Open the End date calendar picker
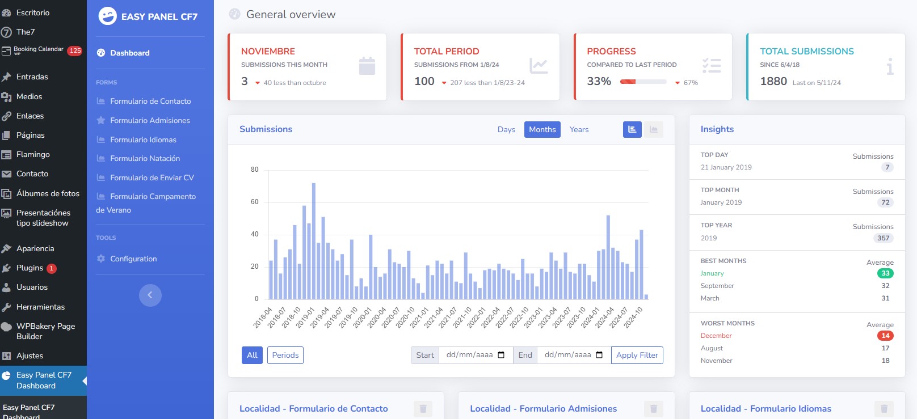 (x=599, y=355)
